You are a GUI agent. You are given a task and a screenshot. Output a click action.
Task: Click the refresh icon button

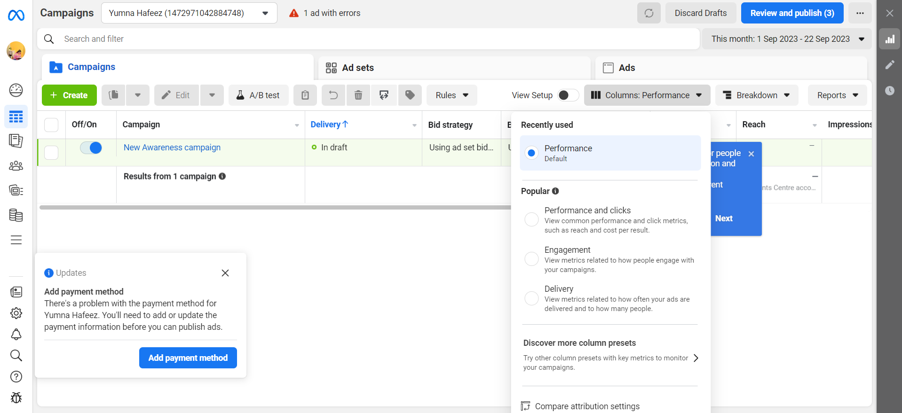pos(649,13)
